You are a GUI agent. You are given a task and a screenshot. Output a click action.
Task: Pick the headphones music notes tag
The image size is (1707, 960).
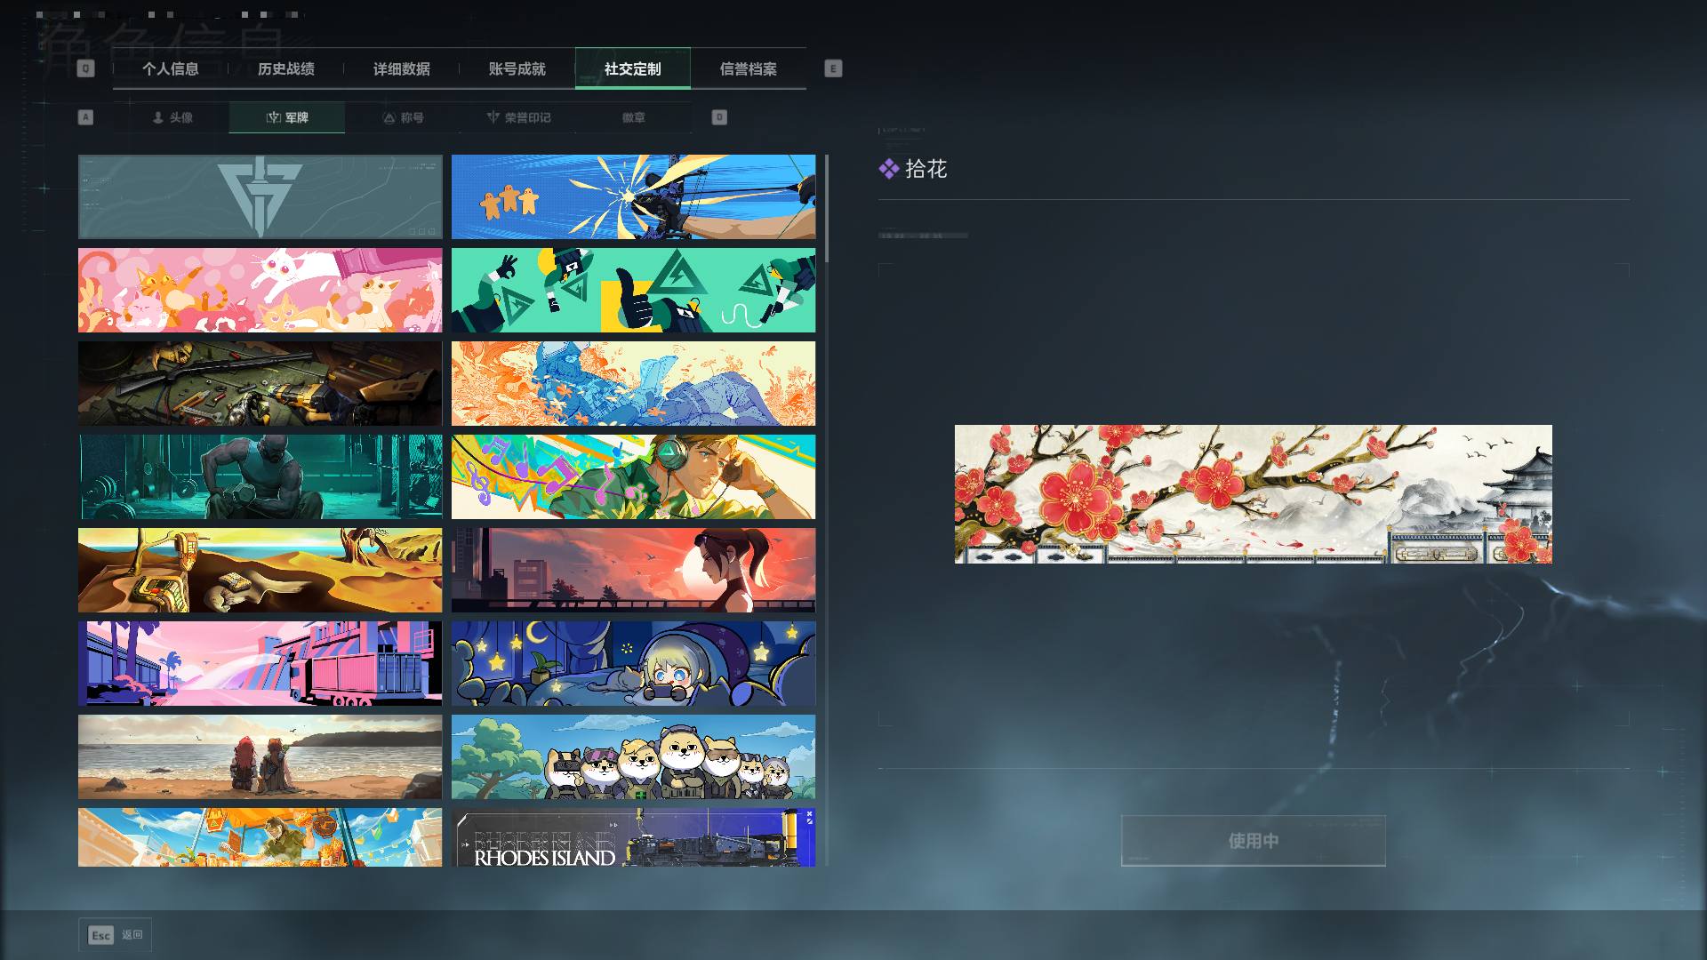coord(633,477)
